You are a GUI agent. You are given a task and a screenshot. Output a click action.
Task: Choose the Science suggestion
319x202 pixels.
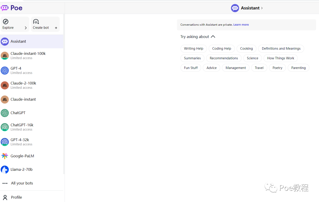(x=253, y=58)
